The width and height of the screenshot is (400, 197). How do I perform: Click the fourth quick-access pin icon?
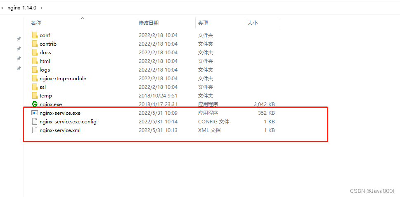pyautogui.click(x=19, y=68)
